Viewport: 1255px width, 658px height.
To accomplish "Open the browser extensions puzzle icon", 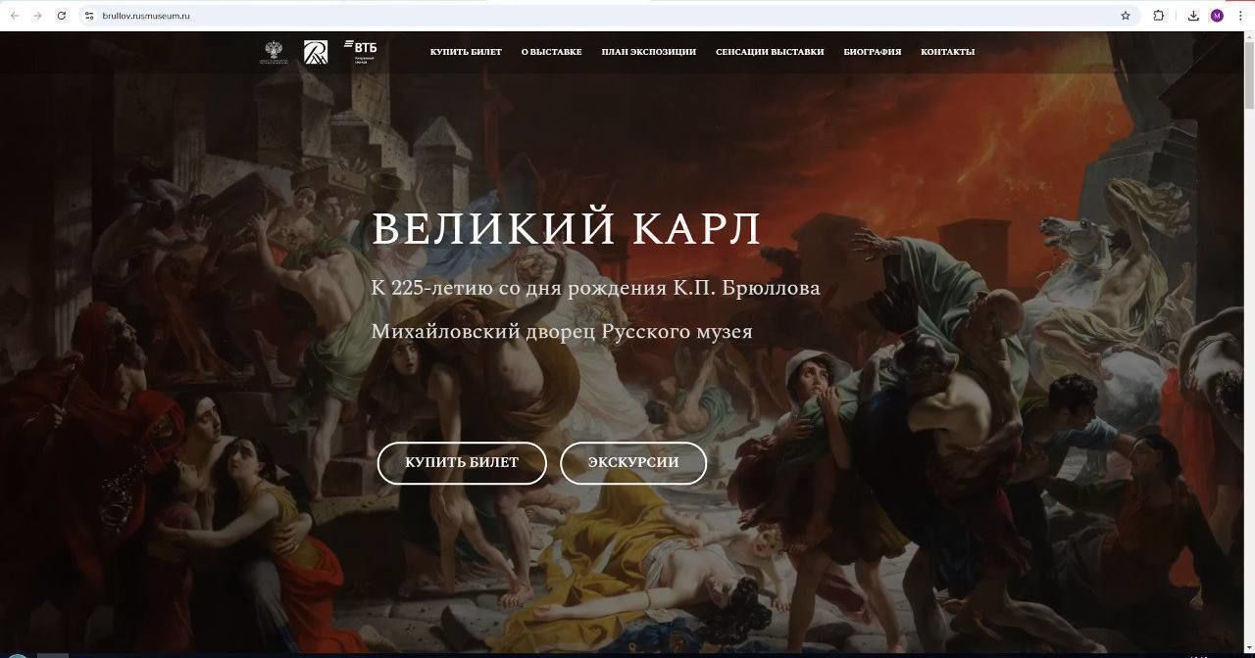I will pyautogui.click(x=1159, y=16).
